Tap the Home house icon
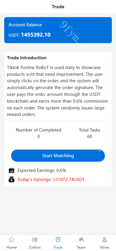 (x=12, y=240)
